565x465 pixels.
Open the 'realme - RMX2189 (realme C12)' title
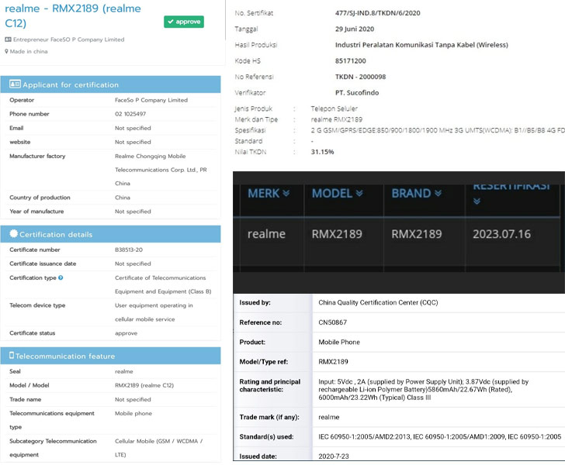click(73, 15)
